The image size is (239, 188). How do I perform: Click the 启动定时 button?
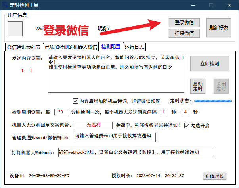197,86
